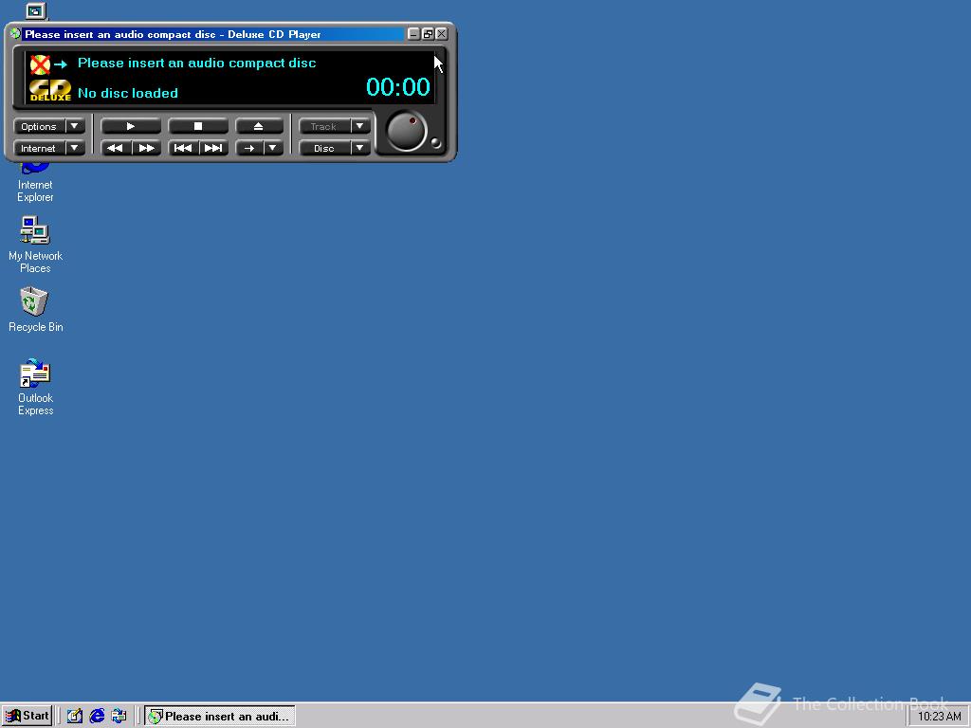Click the volume knob
This screenshot has width=971, height=728.
406,131
